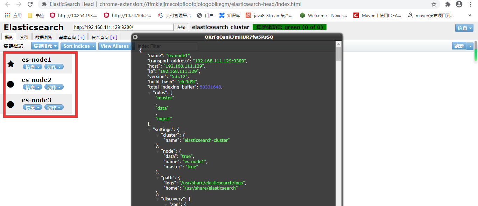Viewport: 478px width, 206px height.
Task: Open the http://10.254.193 bookmark
Action: pyautogui.click(x=74, y=15)
